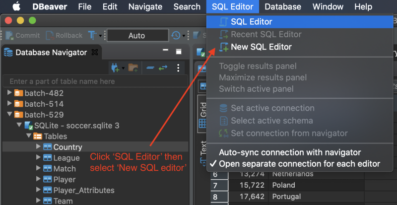
Task: Expand the League table
Action: [38, 158]
